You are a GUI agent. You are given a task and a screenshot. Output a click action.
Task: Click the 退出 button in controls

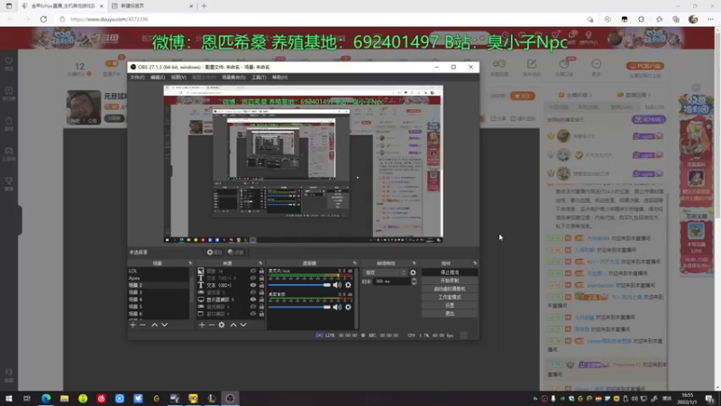[x=450, y=313]
